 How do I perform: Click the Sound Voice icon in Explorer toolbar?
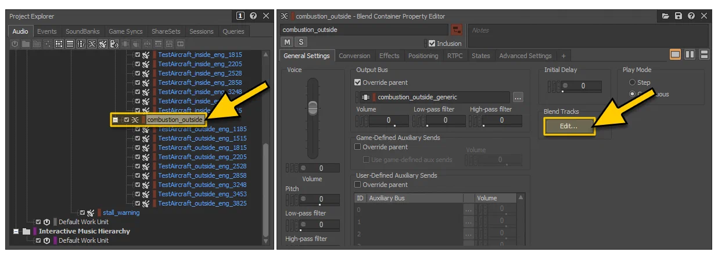[114, 44]
